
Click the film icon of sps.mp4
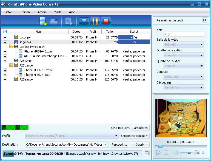point(16,37)
